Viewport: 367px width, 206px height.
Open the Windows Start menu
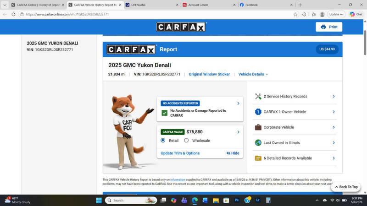click(99, 201)
